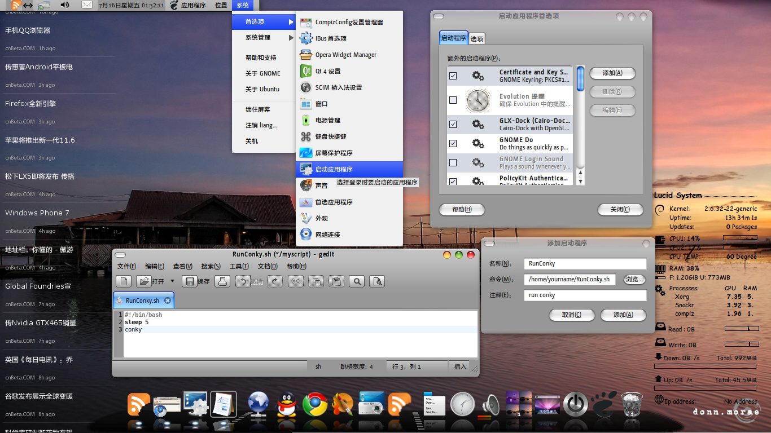
Task: Launch the QQ penguin from the dock
Action: point(287,404)
